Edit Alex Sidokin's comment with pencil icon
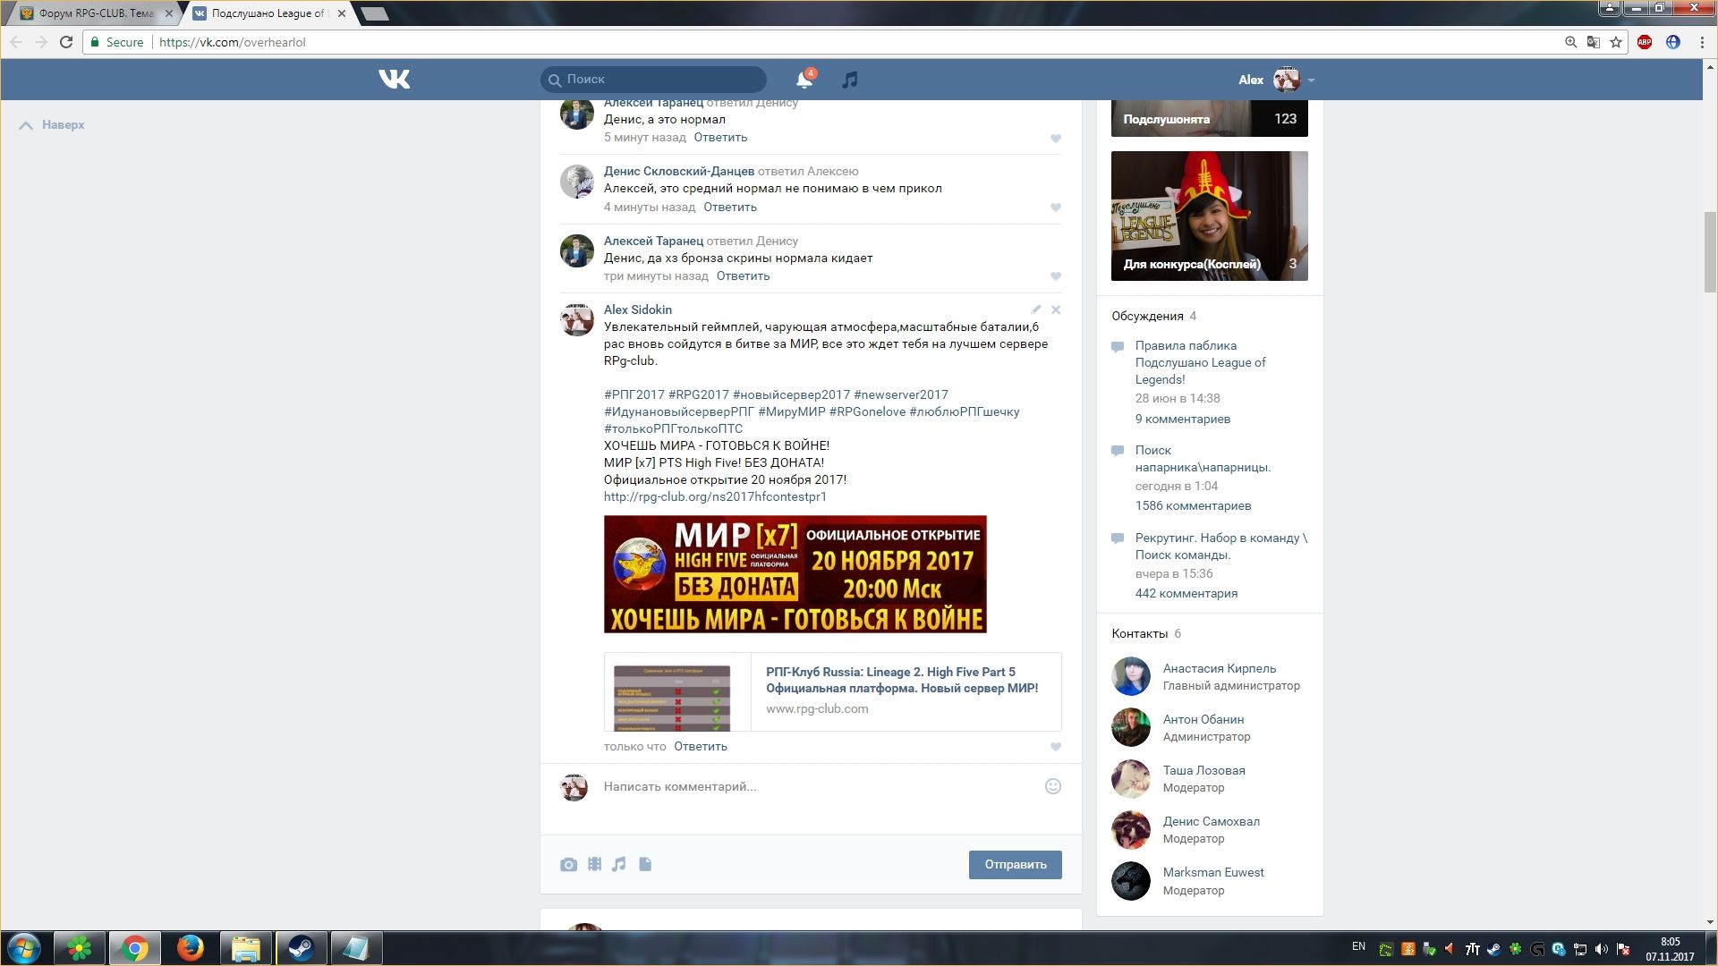 click(x=1035, y=309)
